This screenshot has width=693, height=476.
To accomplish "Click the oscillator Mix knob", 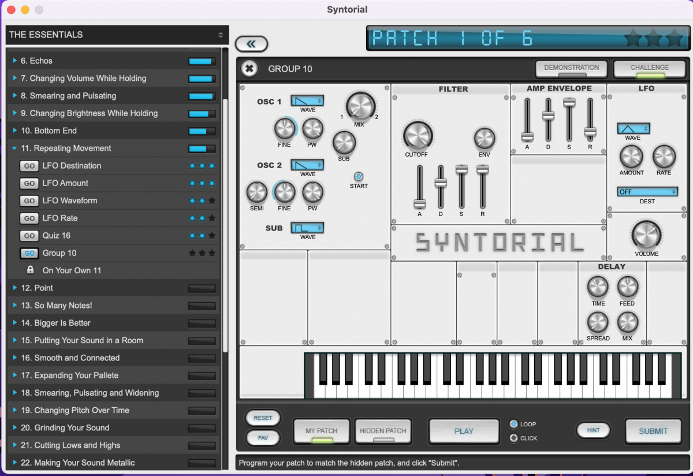I will coord(360,106).
